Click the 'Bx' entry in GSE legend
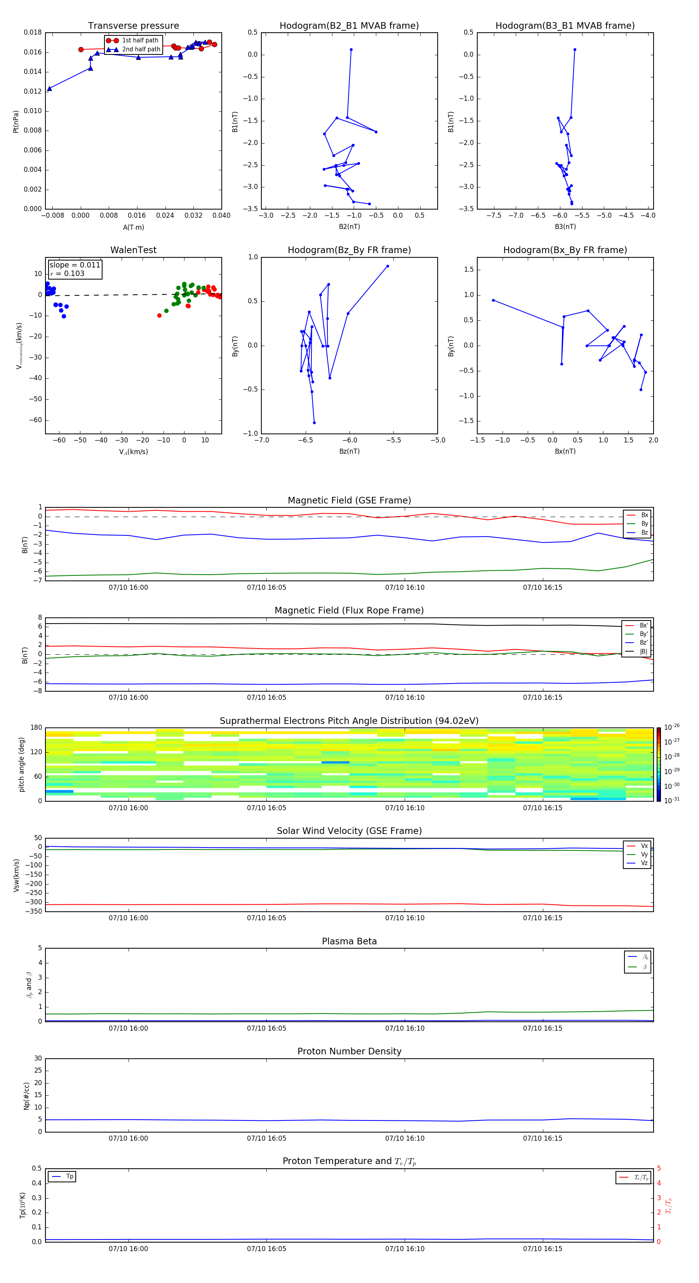699x1283 pixels. pos(637,515)
